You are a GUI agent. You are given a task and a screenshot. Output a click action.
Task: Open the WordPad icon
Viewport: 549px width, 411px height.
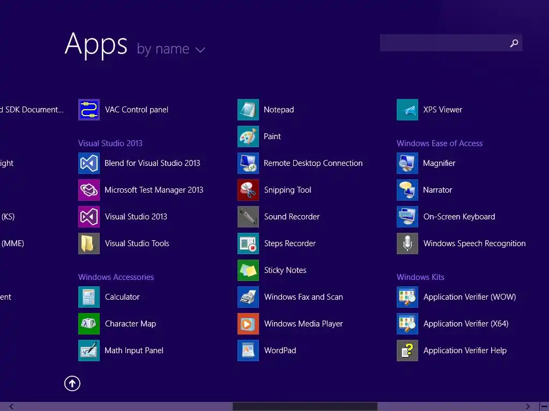click(248, 351)
